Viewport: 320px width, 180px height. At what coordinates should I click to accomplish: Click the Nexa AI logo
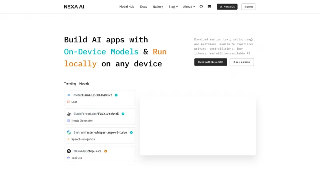click(x=74, y=7)
